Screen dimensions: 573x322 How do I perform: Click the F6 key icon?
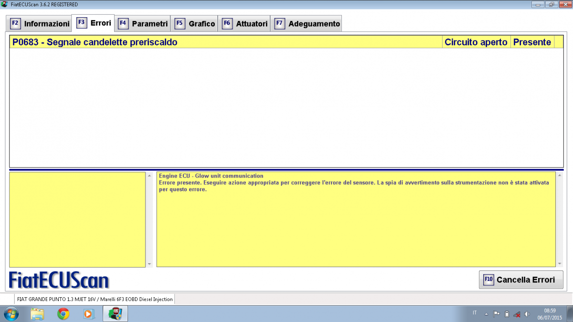(x=227, y=23)
